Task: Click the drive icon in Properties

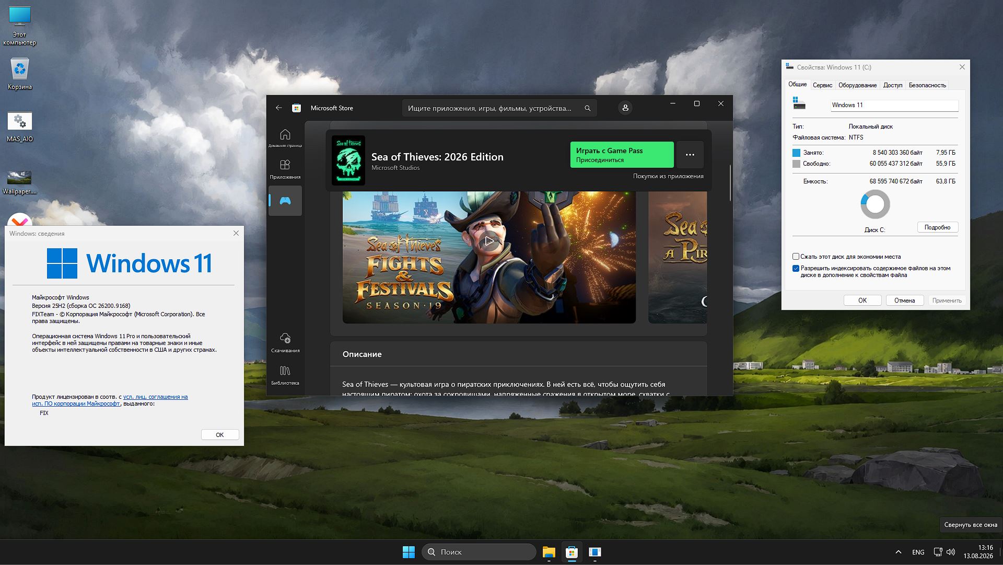Action: pyautogui.click(x=799, y=102)
